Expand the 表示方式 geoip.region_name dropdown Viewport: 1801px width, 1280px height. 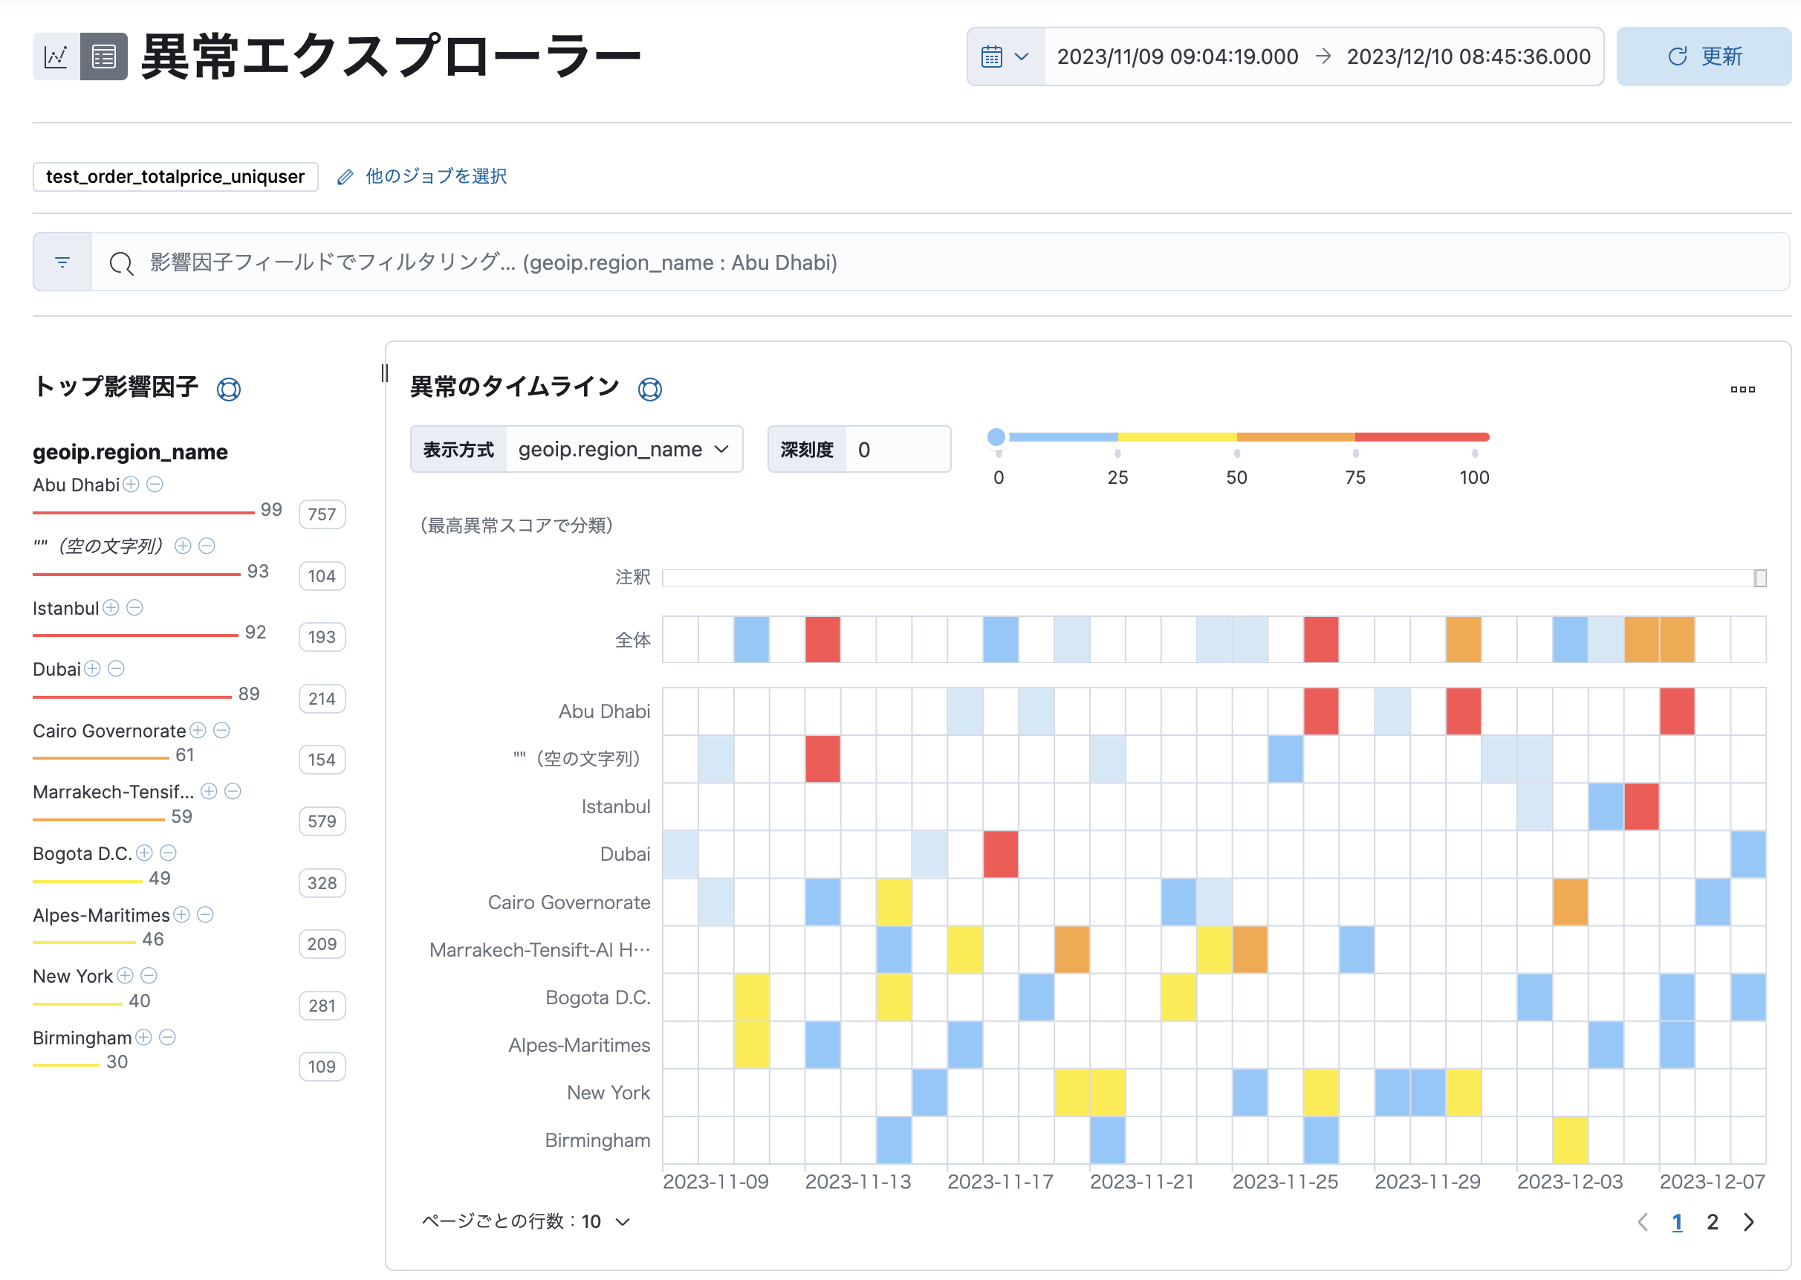[x=623, y=449]
